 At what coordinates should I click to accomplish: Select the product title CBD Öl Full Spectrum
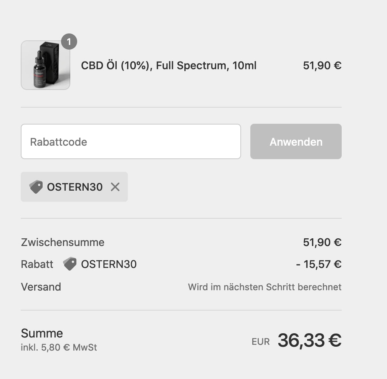pos(168,65)
